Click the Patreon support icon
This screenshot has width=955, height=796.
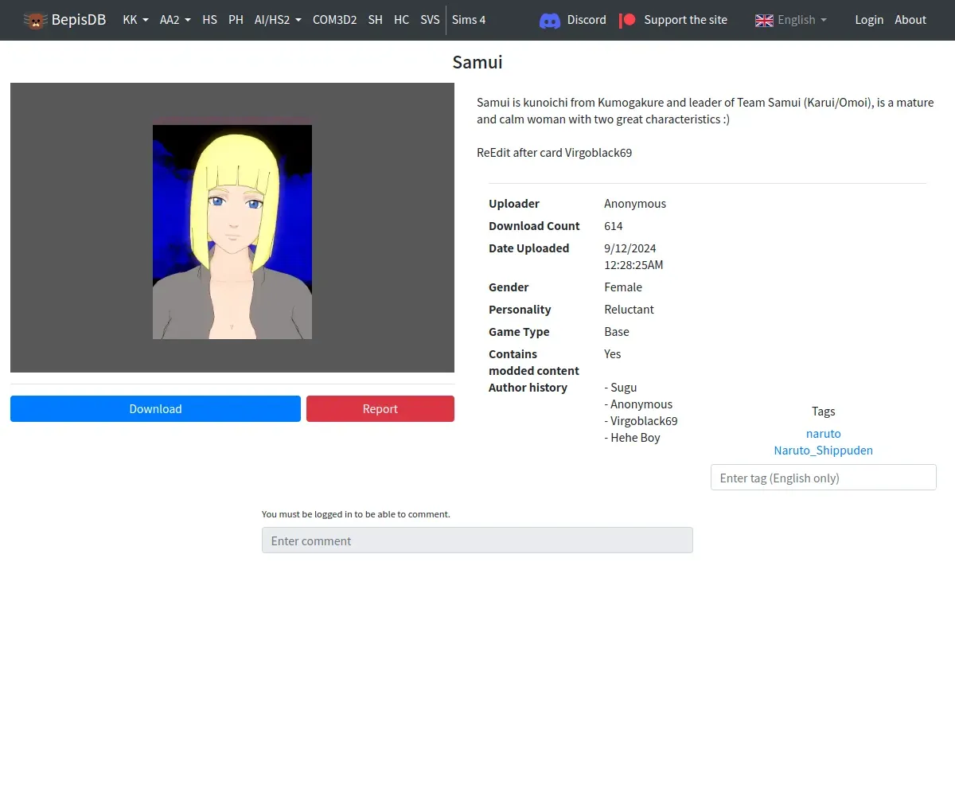628,20
